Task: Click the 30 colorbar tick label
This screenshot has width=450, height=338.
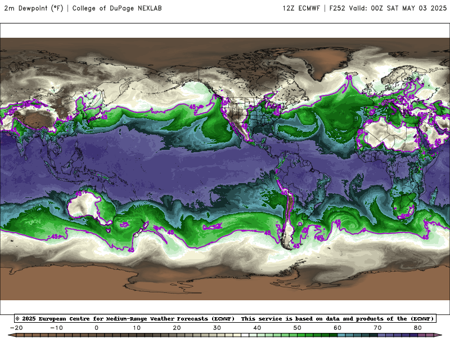Action: (217, 328)
